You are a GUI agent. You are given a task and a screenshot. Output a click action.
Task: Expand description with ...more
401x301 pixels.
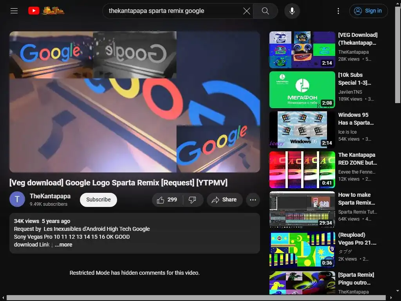(63, 245)
